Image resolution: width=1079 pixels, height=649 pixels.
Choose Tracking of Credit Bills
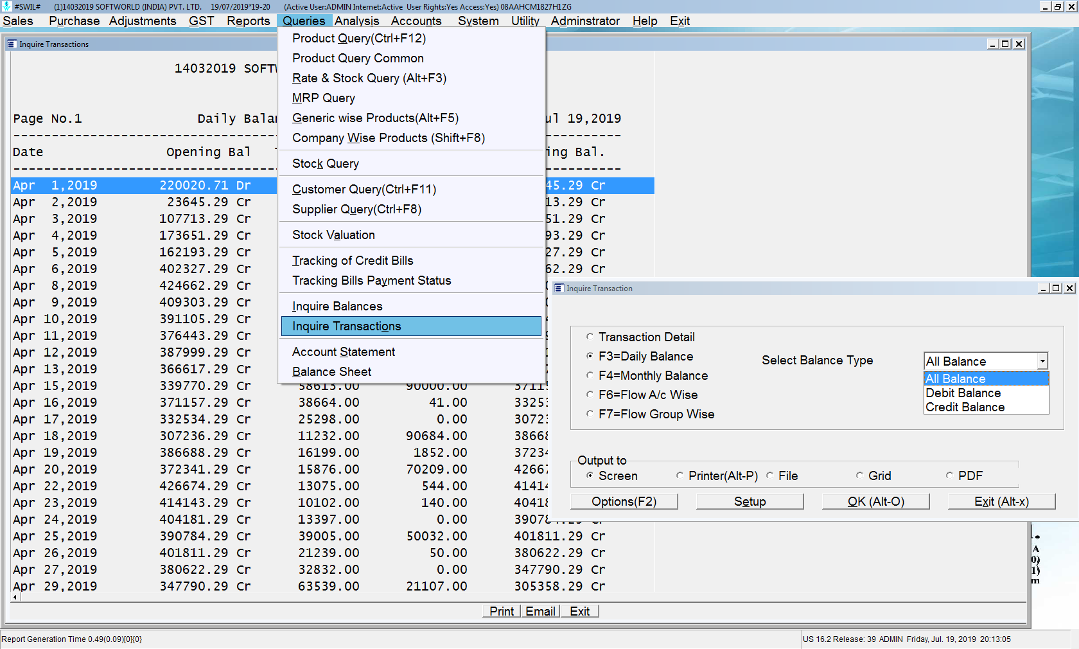[411, 261]
